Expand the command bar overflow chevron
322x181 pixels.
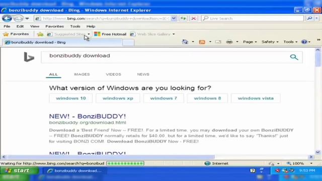pyautogui.click(x=318, y=40)
